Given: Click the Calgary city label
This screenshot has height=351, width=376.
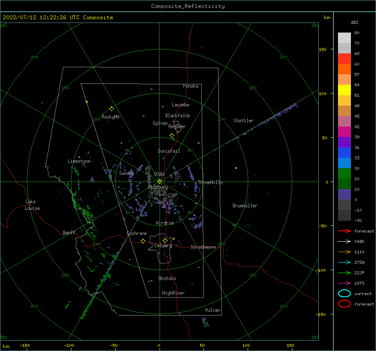Looking at the screenshot, I should [163, 245].
